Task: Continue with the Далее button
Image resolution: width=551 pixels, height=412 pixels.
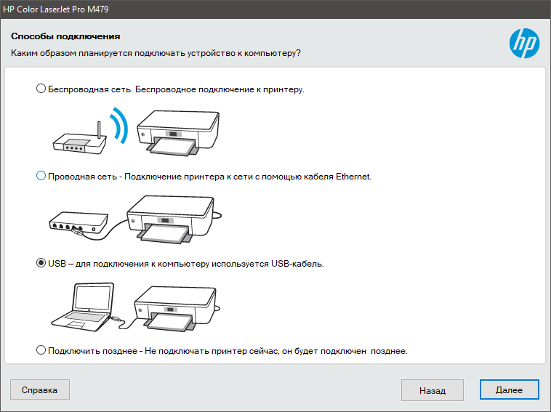Action: tap(509, 389)
